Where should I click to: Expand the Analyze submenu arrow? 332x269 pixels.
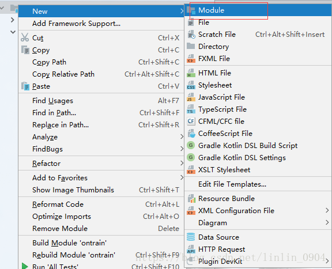[182, 137]
